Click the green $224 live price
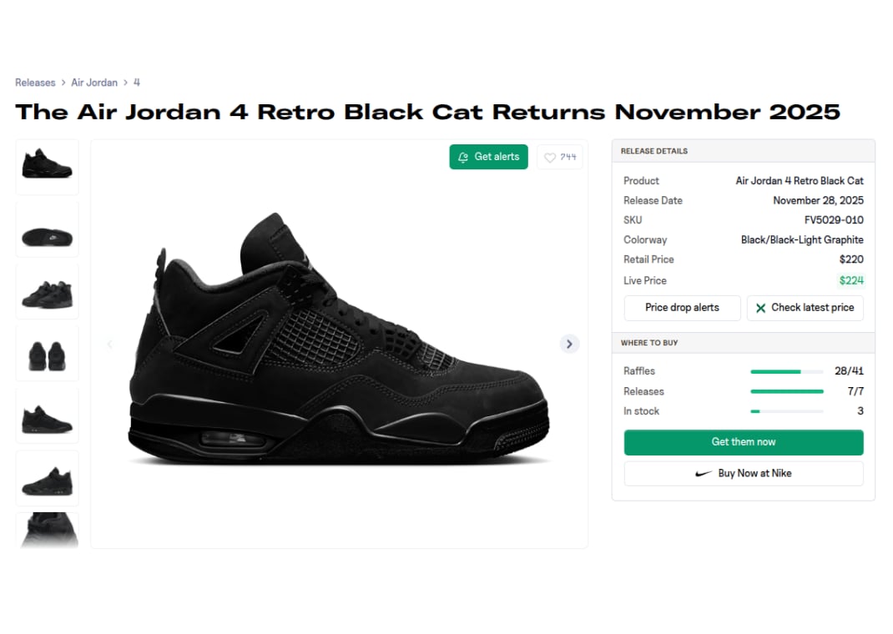893x634 pixels. pyautogui.click(x=850, y=280)
